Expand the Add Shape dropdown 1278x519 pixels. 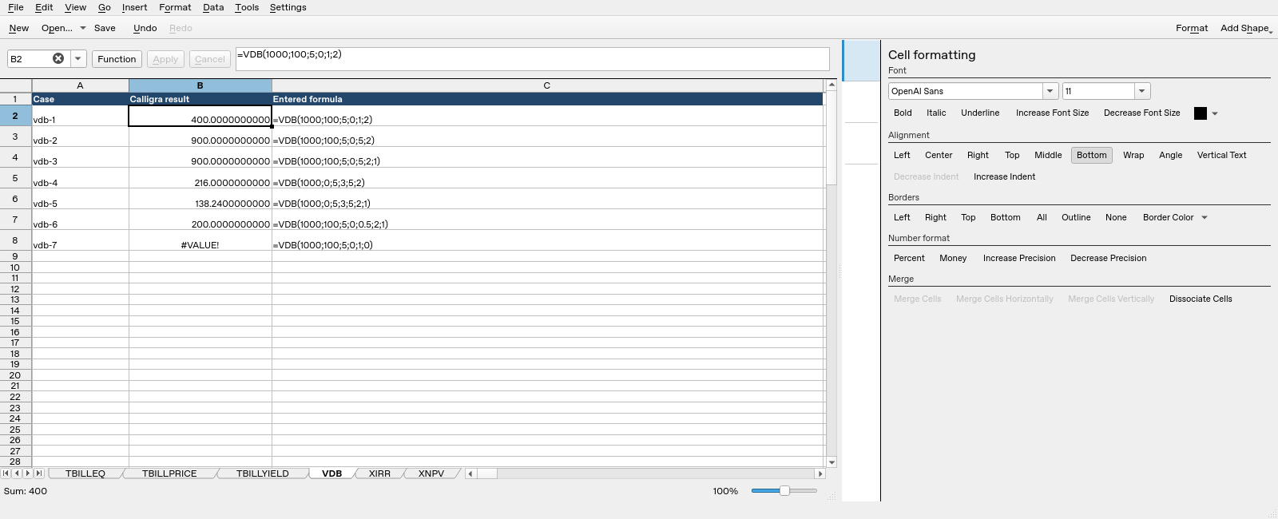(x=1246, y=28)
